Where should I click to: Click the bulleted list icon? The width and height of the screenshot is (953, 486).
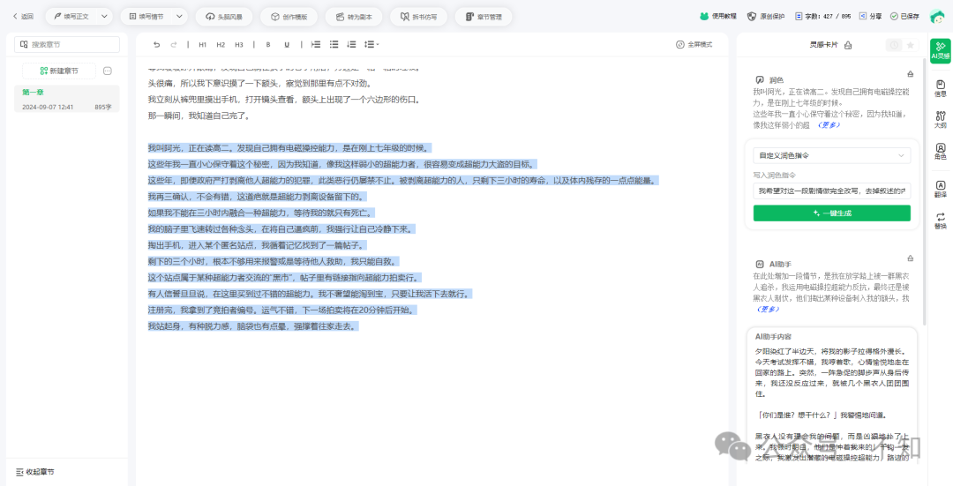tap(334, 44)
